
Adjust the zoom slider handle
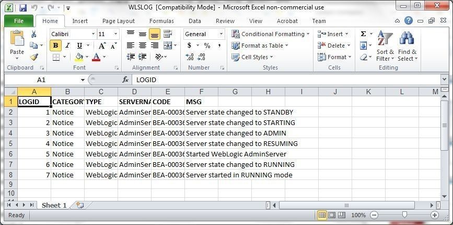tap(404, 215)
